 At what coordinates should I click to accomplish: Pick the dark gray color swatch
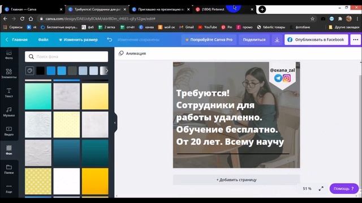[x=72, y=70]
